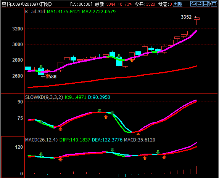Click the K:91.4971 readout
219x178 pixels.
pyautogui.click(x=76, y=97)
